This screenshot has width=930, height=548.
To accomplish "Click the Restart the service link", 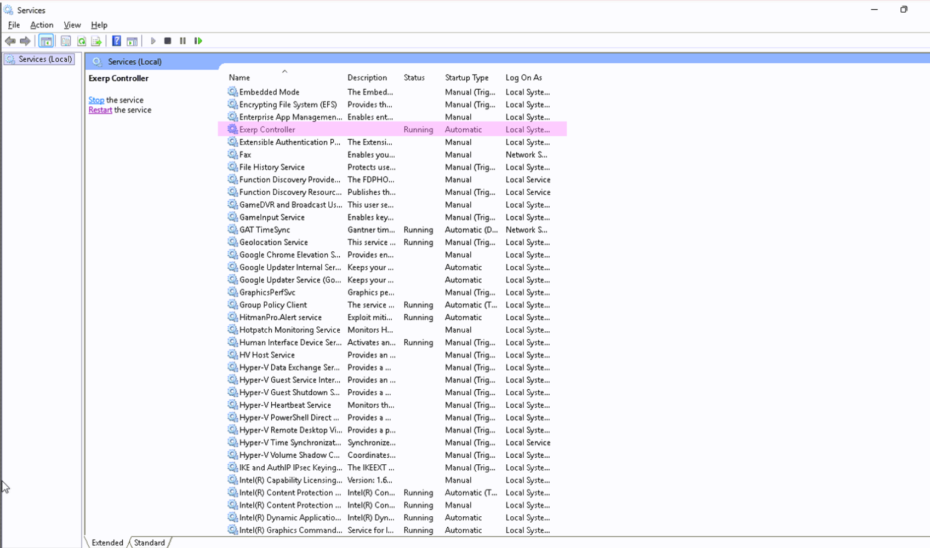I will [x=100, y=110].
